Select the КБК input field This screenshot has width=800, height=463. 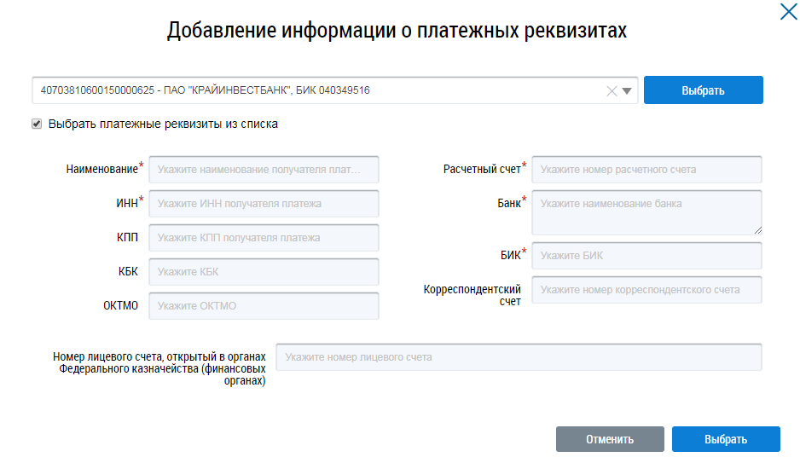click(x=264, y=272)
